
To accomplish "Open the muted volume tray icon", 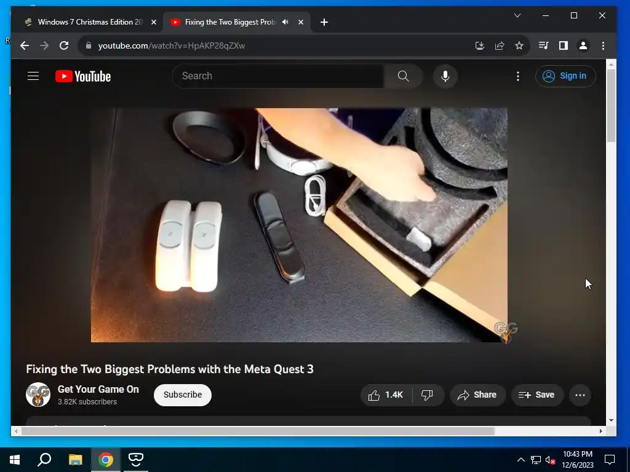I will pos(550,460).
